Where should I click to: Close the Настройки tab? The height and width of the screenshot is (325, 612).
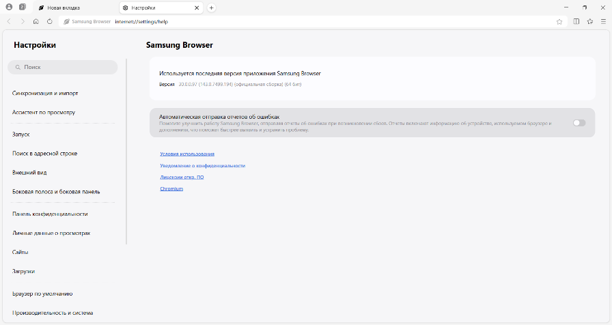click(197, 8)
